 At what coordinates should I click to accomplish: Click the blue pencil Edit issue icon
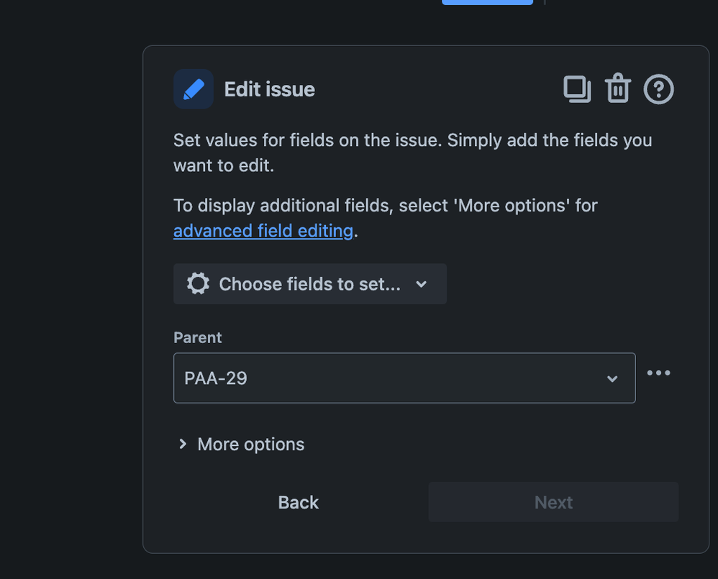(194, 89)
